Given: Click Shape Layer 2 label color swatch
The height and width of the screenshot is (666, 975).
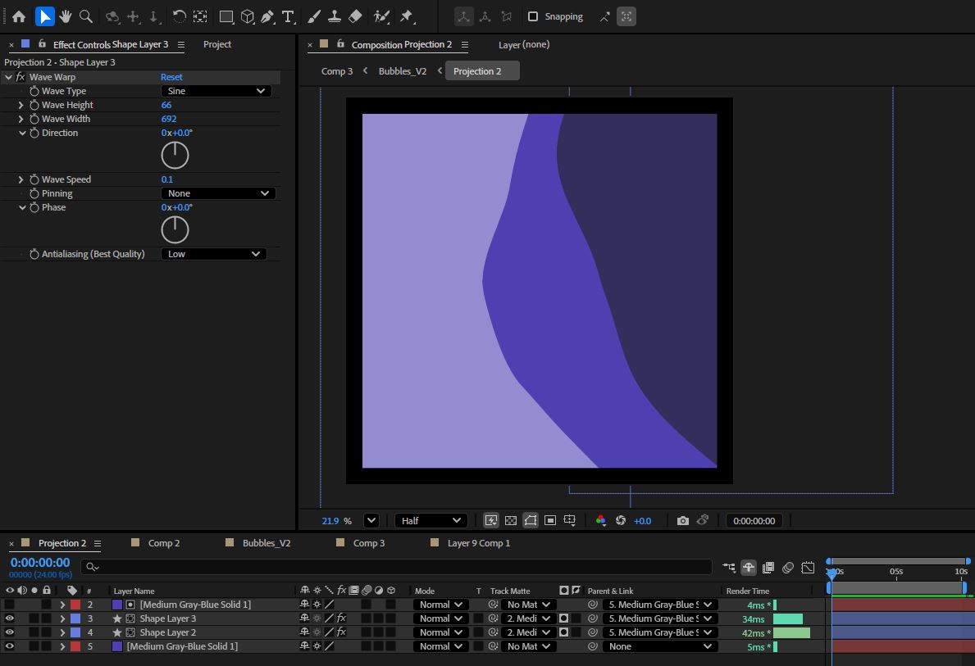Looking at the screenshot, I should point(75,632).
